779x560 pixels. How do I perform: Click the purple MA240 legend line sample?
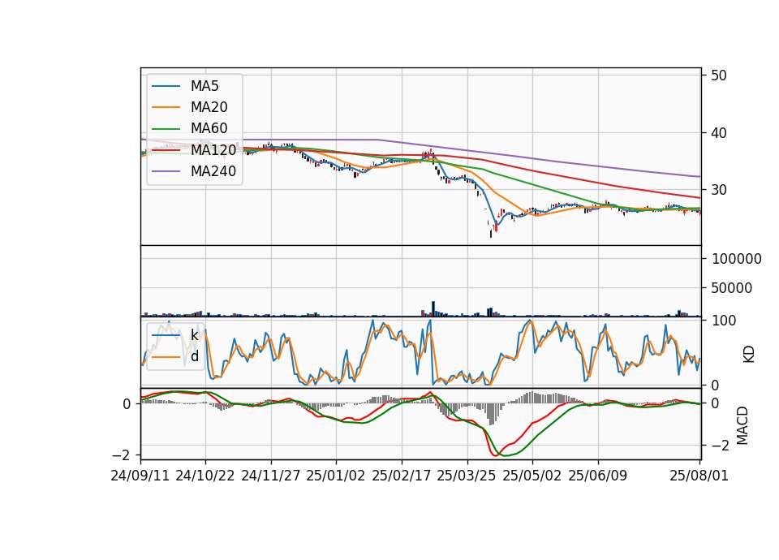166,171
